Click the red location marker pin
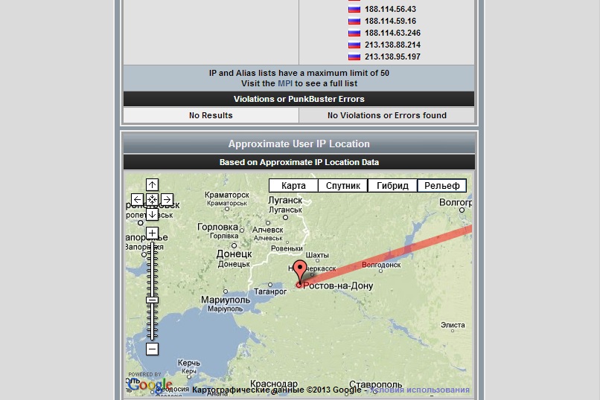Image resolution: width=600 pixels, height=400 pixels. pyautogui.click(x=300, y=271)
